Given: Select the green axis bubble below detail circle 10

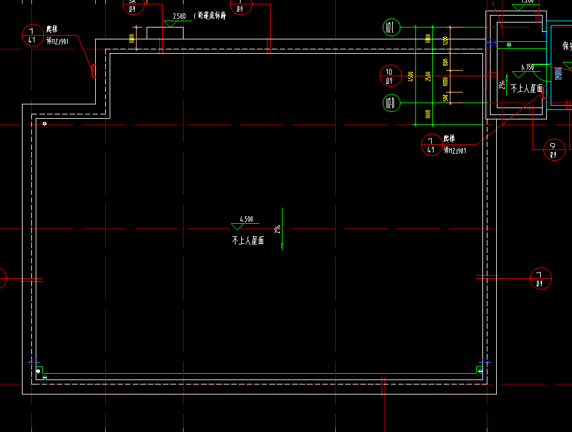Looking at the screenshot, I should click(x=392, y=103).
